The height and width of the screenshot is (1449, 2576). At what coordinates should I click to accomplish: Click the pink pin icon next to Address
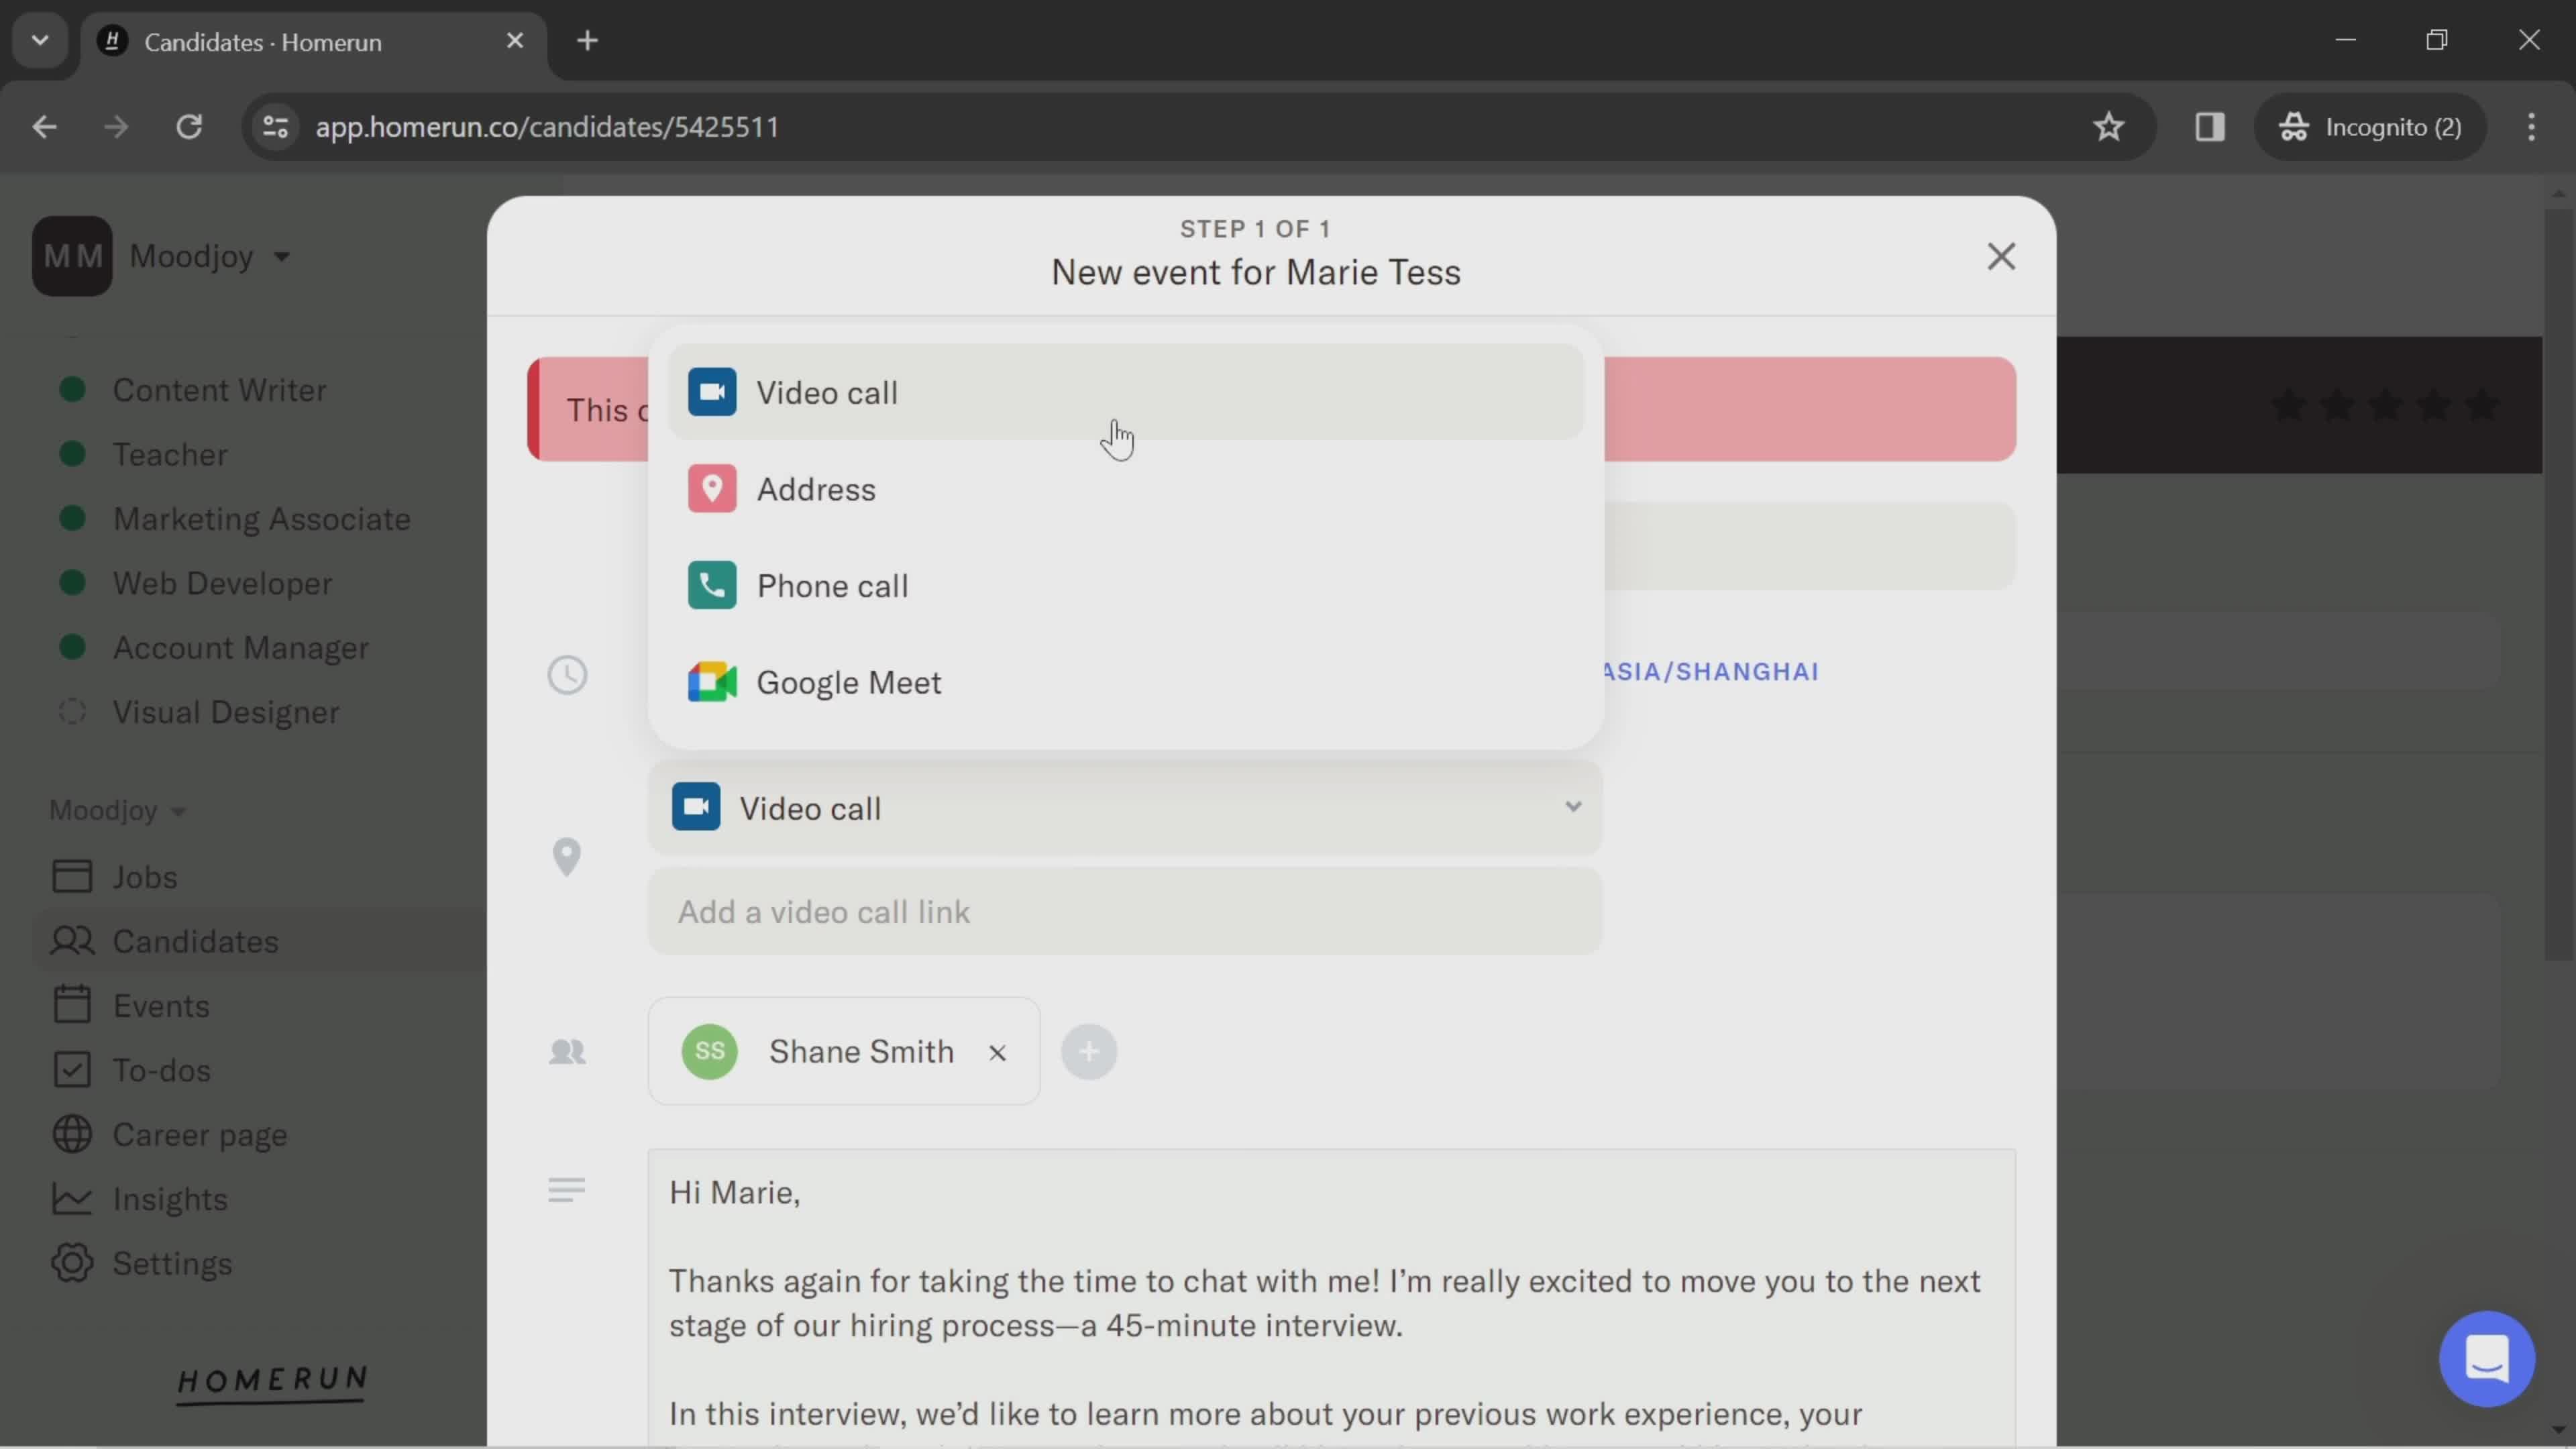[712, 489]
